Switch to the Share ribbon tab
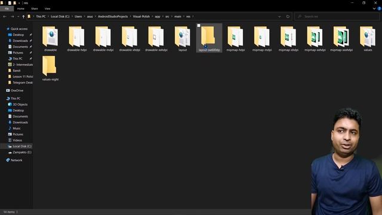The width and height of the screenshot is (382, 215). click(35, 8)
